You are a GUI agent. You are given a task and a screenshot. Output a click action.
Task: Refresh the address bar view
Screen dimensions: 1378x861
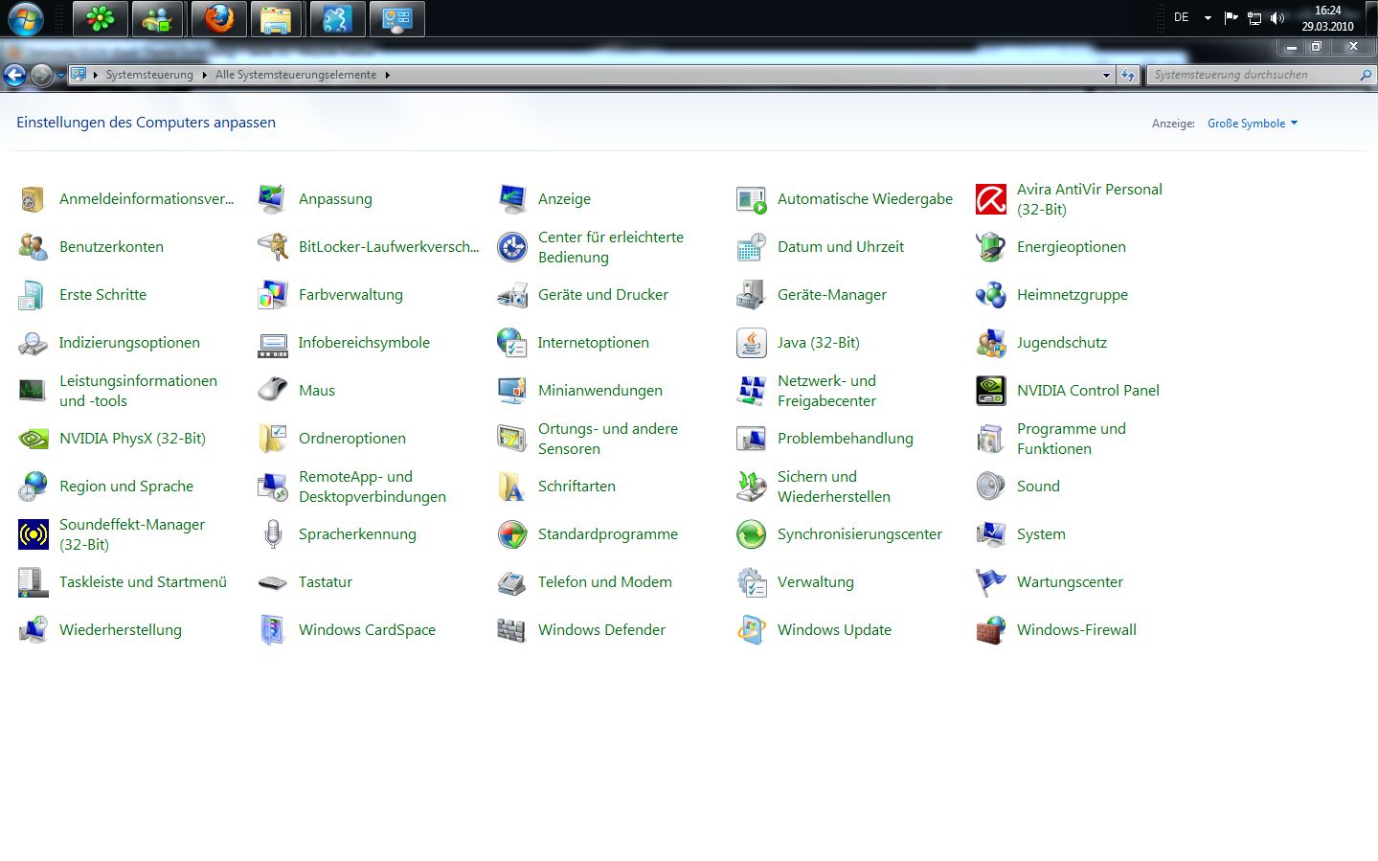pos(1128,75)
